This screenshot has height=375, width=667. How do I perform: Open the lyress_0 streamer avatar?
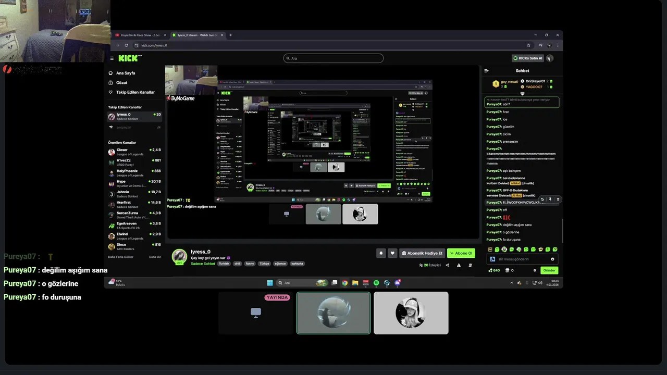(179, 256)
